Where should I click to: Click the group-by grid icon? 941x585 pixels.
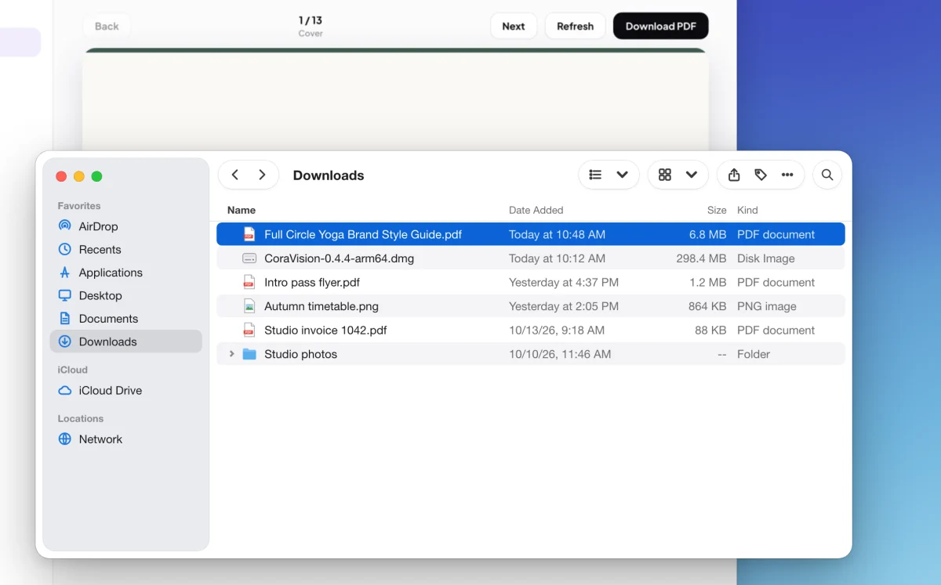[x=665, y=175]
